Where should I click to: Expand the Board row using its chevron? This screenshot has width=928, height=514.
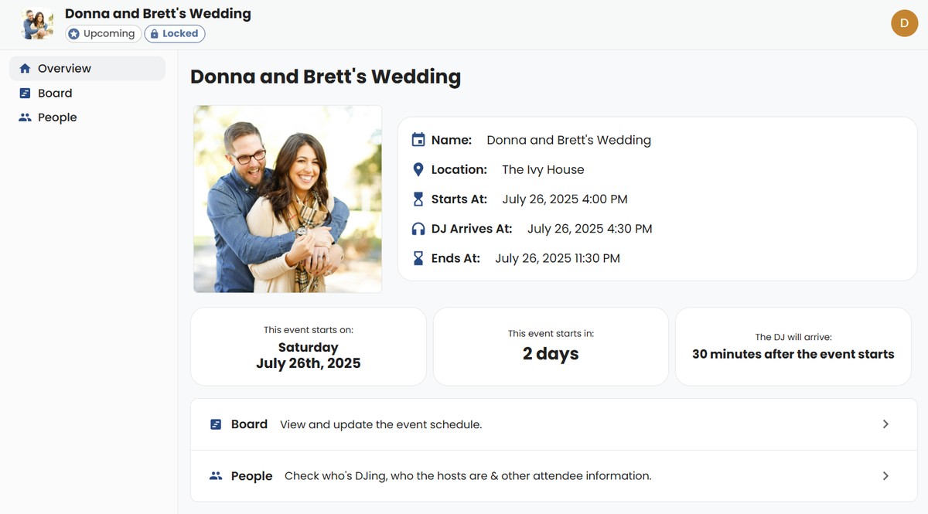[x=886, y=424]
